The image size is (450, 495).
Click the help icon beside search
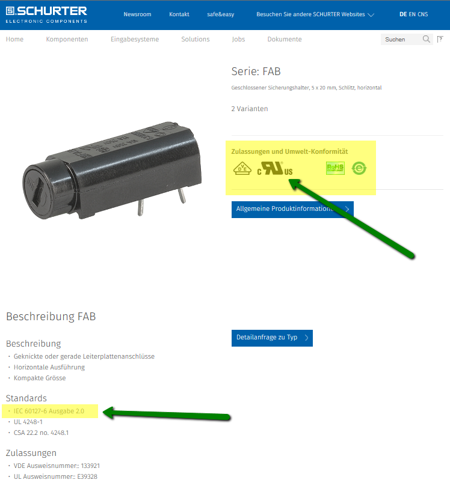pos(440,39)
